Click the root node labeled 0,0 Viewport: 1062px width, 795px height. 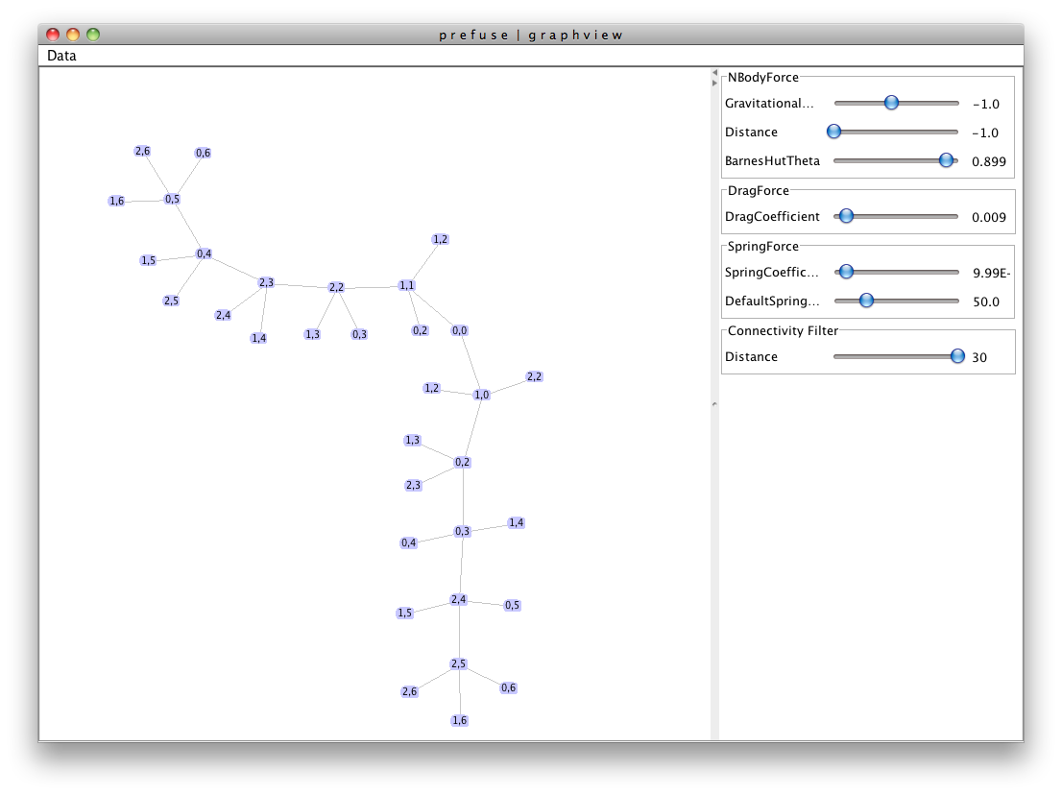click(459, 330)
